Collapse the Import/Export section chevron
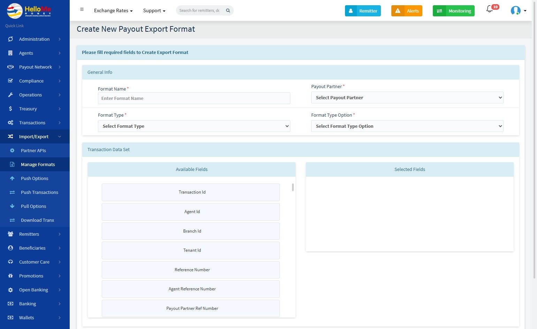 [x=60, y=136]
